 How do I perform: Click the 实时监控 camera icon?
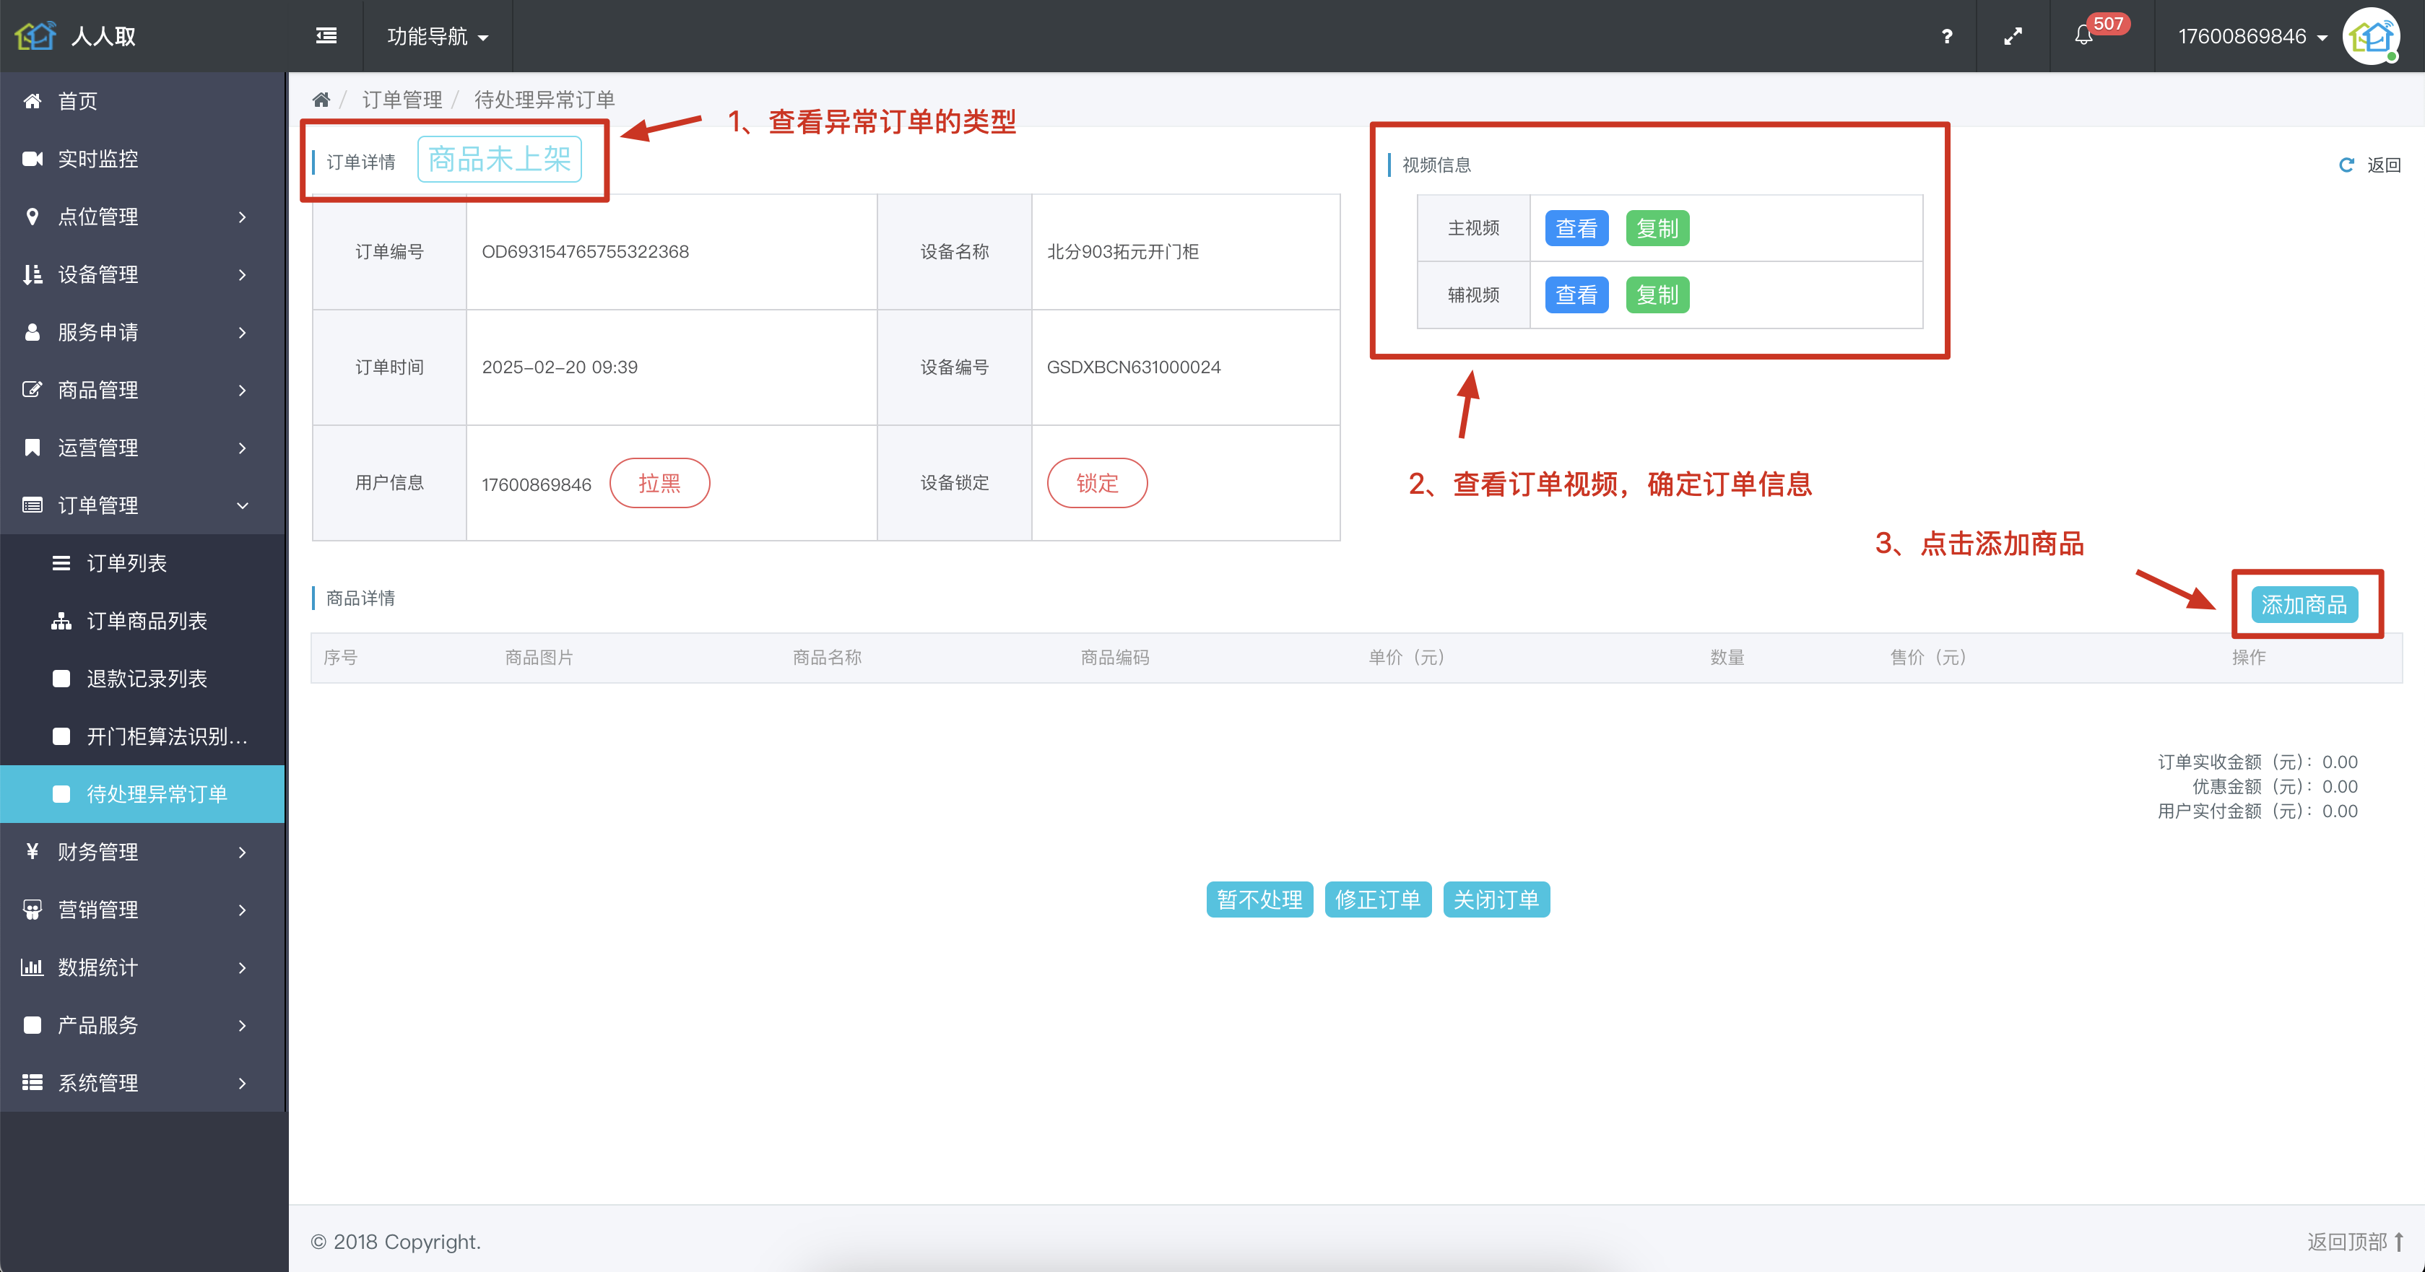click(32, 159)
